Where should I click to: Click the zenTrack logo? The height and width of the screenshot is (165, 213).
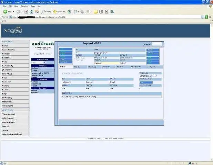(43, 44)
